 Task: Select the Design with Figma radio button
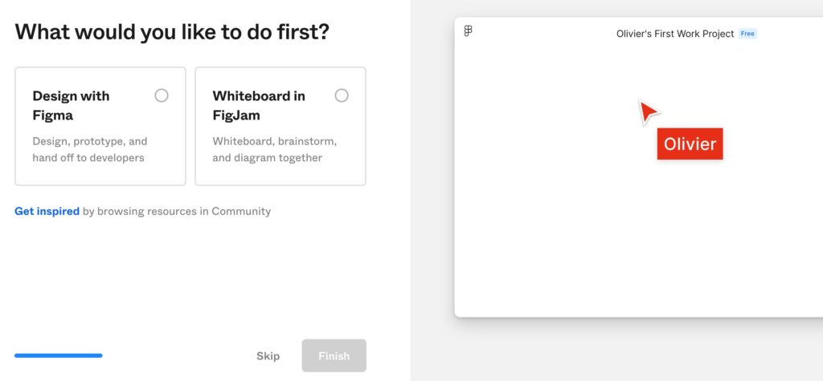[162, 95]
